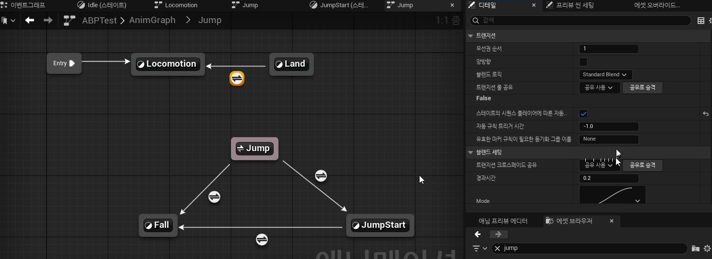712x259 pixels.
Task: Select the Jump breadcrumb entry
Action: (210, 20)
